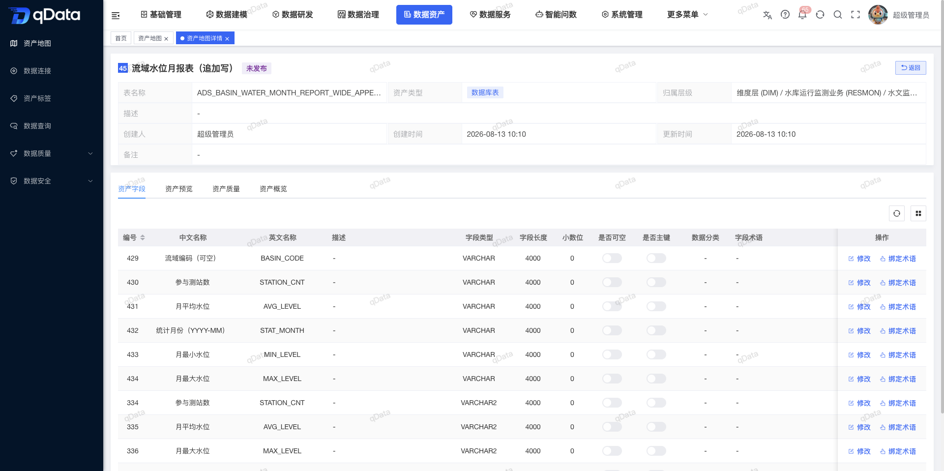Click 绑定术语 for row 334
Screen dimensions: 944x471
coord(898,403)
